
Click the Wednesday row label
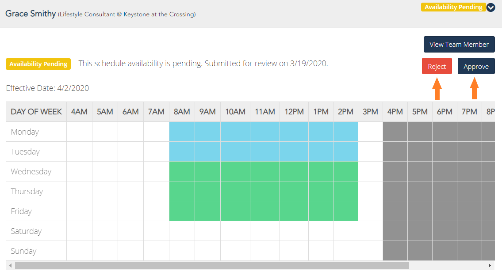[x=31, y=172]
